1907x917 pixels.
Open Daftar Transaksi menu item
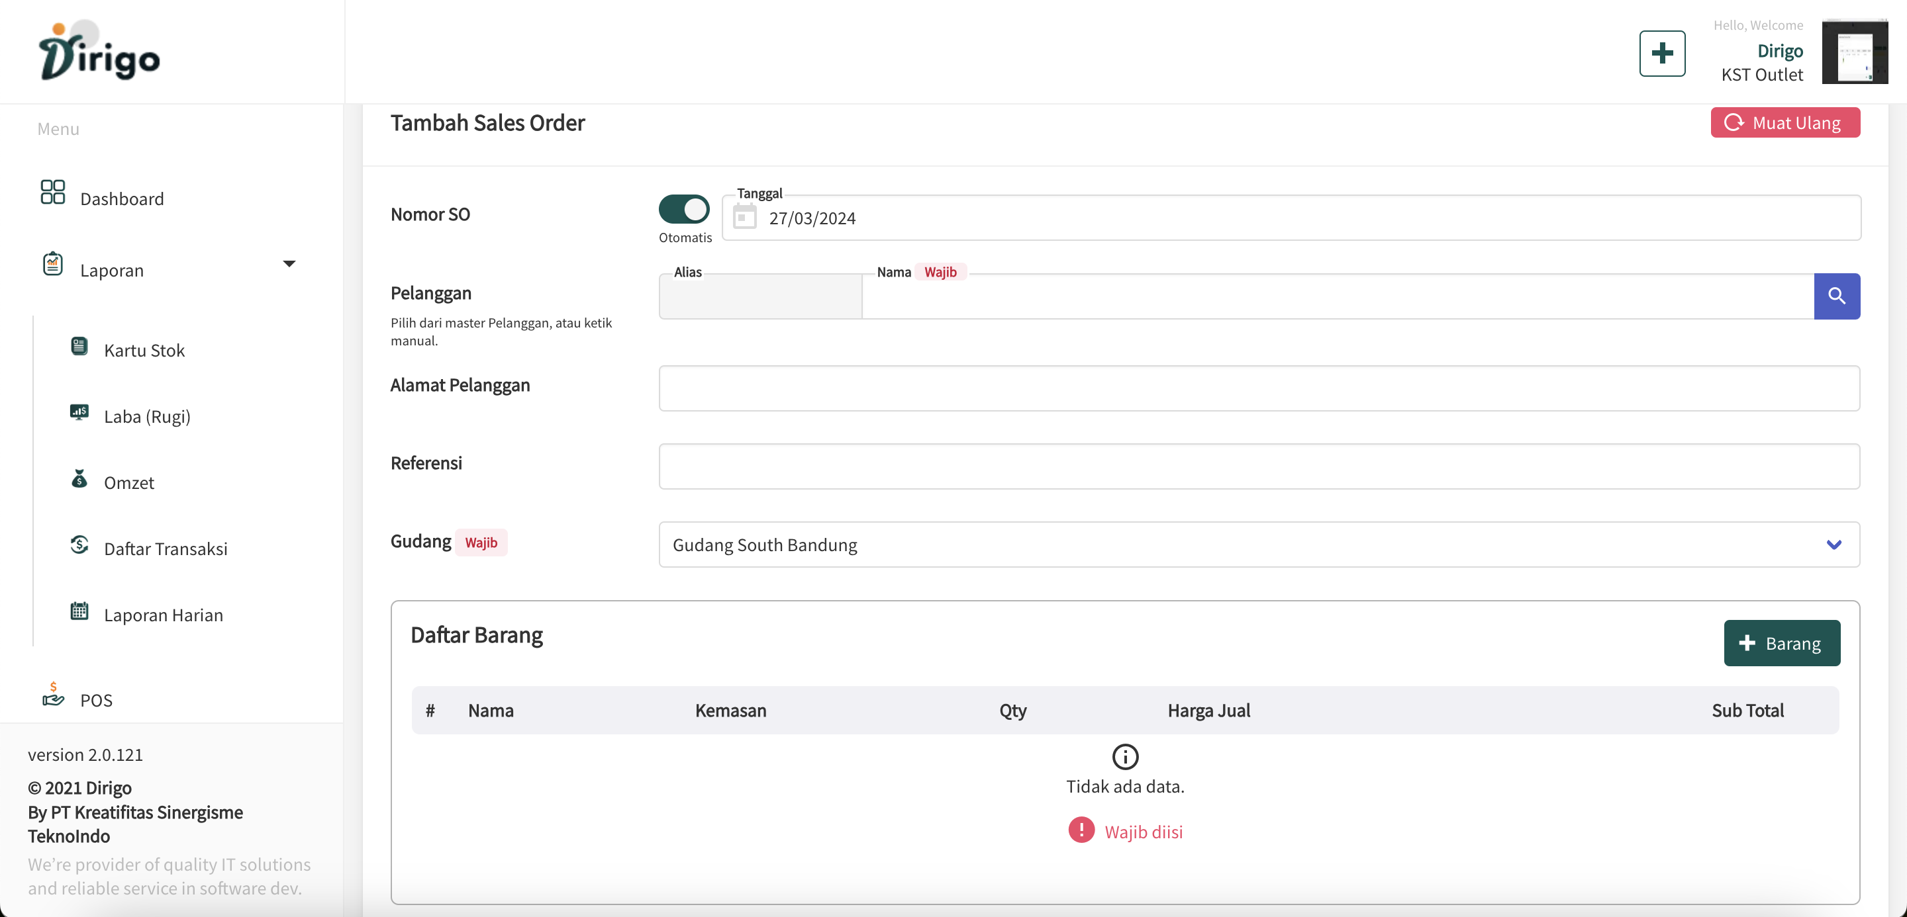click(x=165, y=548)
